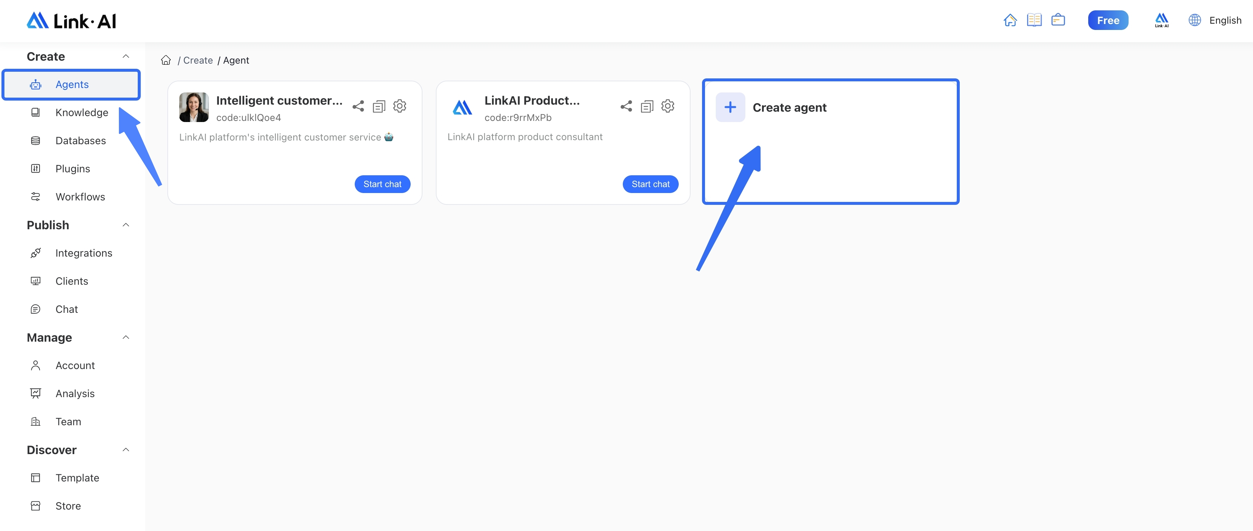This screenshot has height=531, width=1253.
Task: Open Account label in the sidebar
Action: (75, 365)
